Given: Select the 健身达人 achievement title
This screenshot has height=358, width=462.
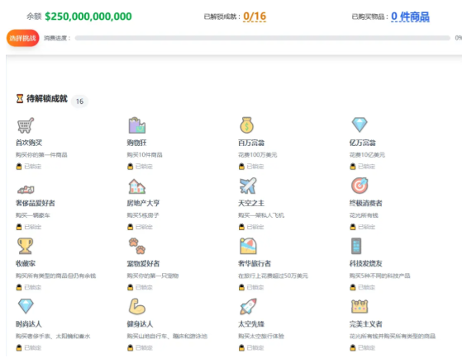Looking at the screenshot, I should point(140,324).
